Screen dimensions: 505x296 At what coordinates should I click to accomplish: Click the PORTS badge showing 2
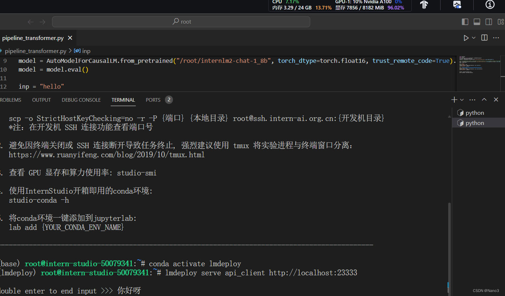pos(169,100)
